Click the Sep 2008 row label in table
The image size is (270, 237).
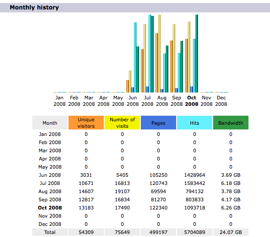coord(50,200)
